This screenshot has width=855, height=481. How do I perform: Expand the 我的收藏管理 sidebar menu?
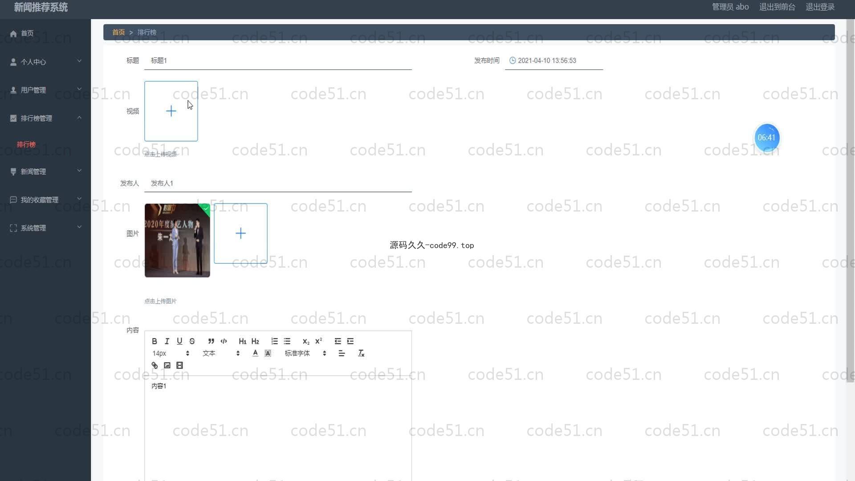[45, 200]
